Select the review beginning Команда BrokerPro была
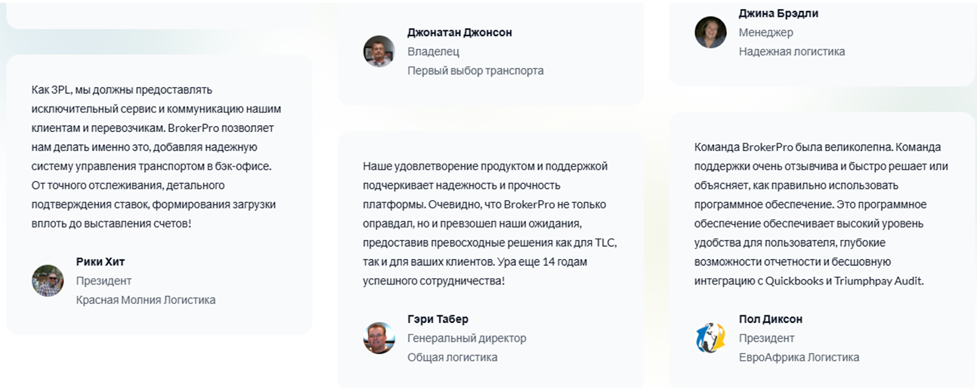This screenshot has width=977, height=388. (x=821, y=214)
